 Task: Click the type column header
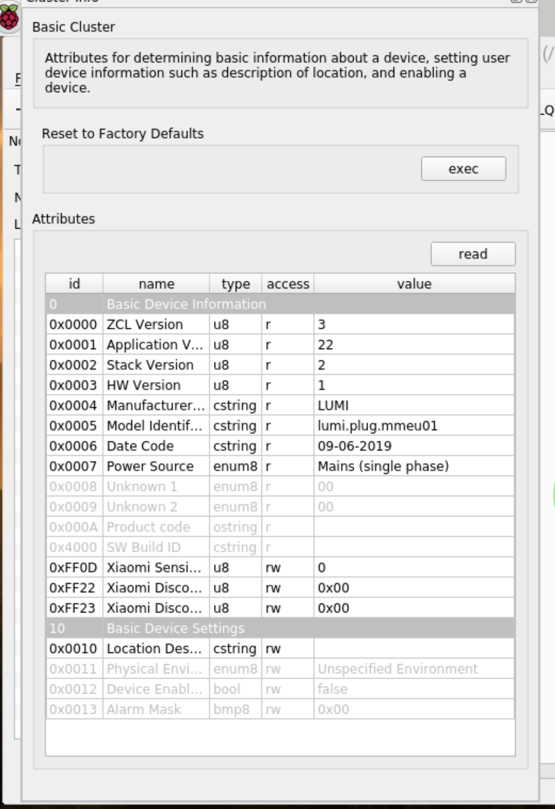tap(235, 284)
